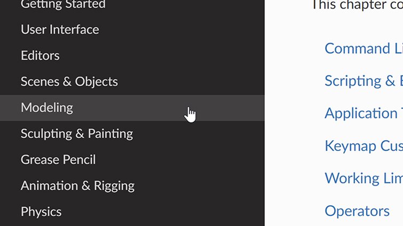This screenshot has height=226, width=403.
Task: Click the Keymap Customization link
Action: [x=364, y=146]
